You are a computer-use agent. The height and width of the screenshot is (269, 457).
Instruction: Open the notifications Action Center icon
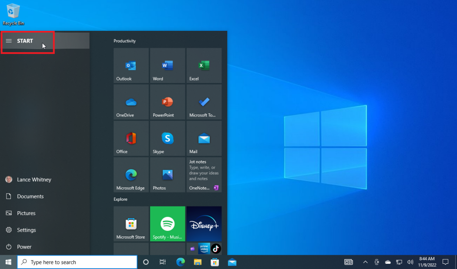click(x=445, y=262)
